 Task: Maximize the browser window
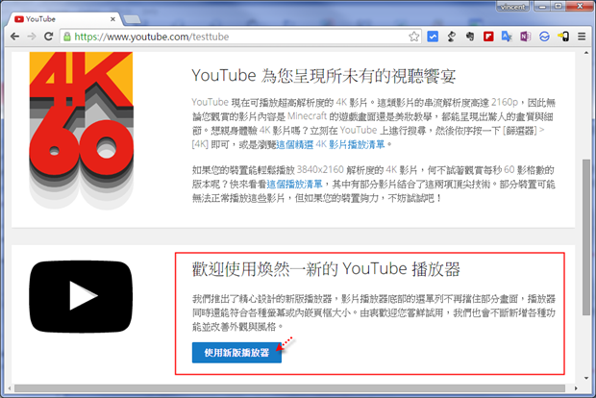coord(558,6)
